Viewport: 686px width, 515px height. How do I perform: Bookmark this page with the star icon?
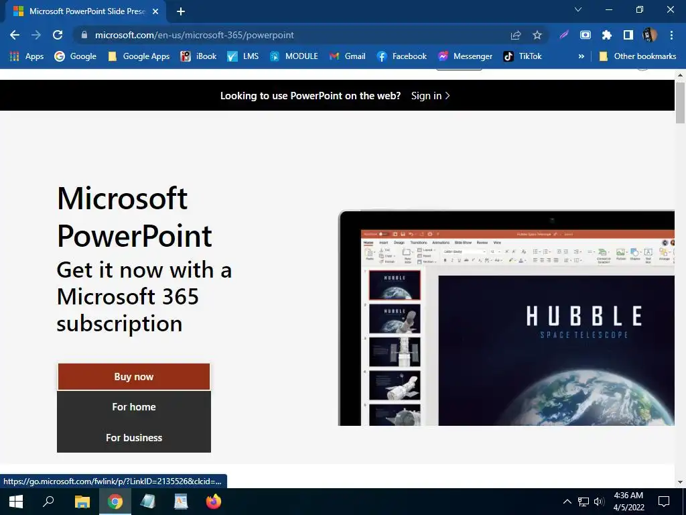coord(537,35)
